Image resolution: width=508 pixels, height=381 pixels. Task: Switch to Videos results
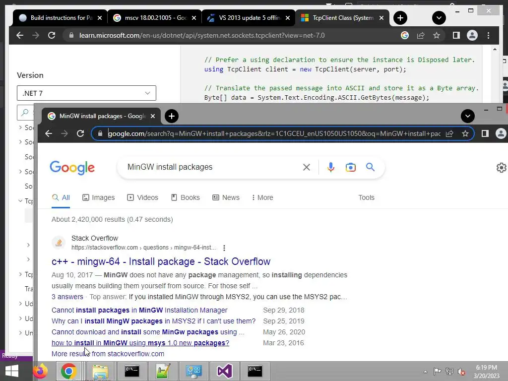tap(142, 197)
